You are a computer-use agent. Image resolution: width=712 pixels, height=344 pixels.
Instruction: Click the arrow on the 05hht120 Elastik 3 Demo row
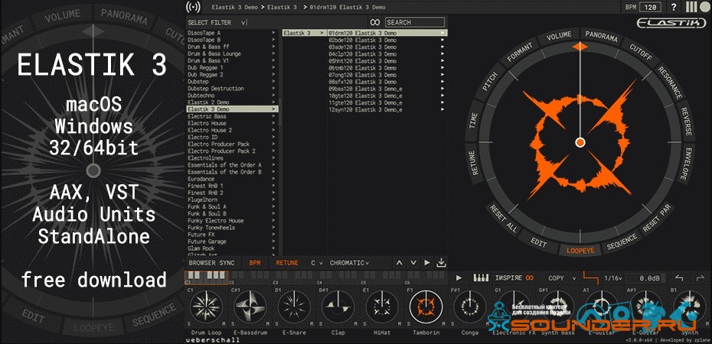443,60
